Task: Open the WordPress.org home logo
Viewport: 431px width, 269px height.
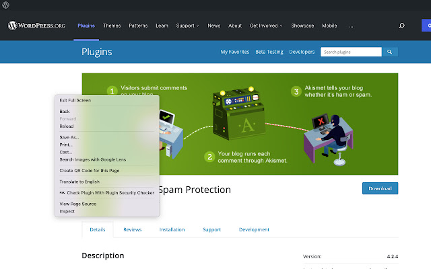Action: coord(36,26)
